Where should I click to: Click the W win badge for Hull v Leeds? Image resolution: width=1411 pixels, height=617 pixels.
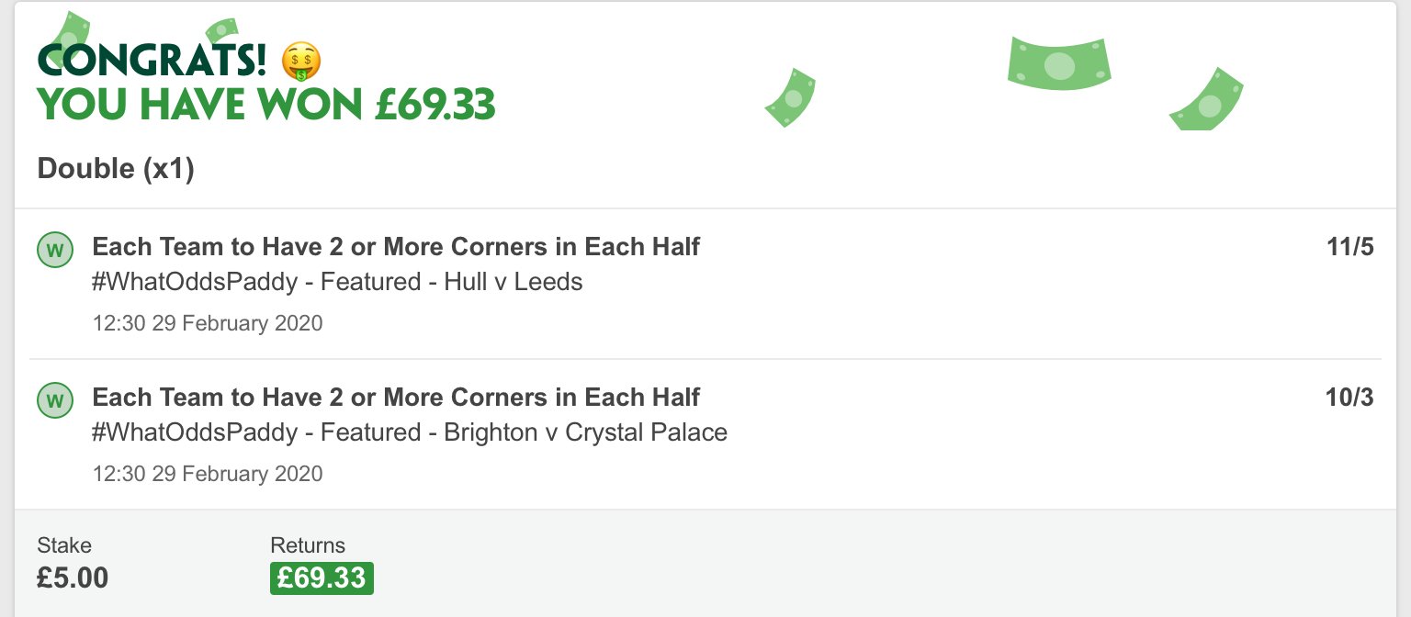pos(54,250)
